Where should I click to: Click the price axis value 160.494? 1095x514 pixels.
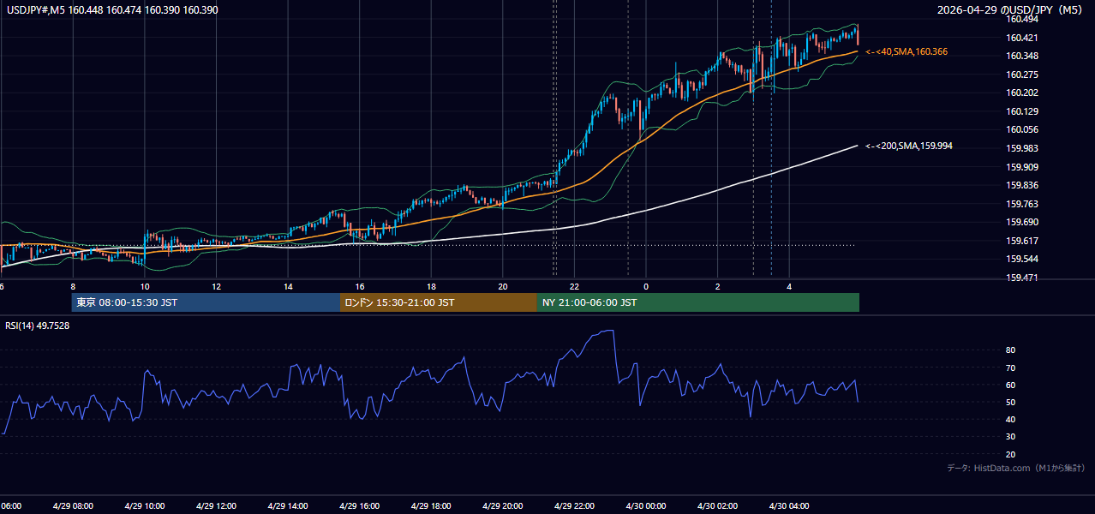pos(1021,19)
